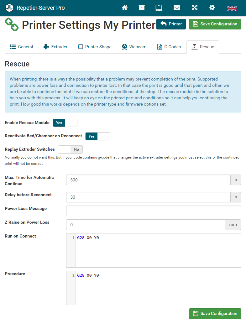Click the Repetier-Server logo icon
The image size is (246, 319).
(10, 8)
